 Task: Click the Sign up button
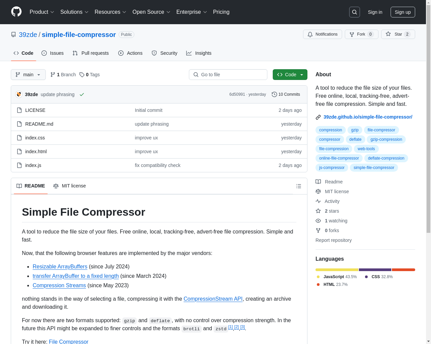tap(403, 12)
